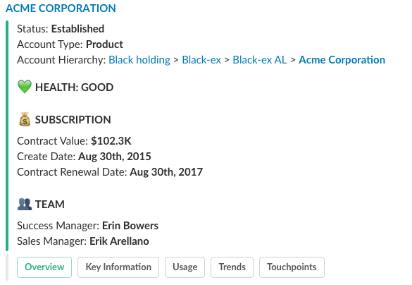The image size is (412, 285).
Task: Switch to the Usage view
Action: pyautogui.click(x=185, y=267)
